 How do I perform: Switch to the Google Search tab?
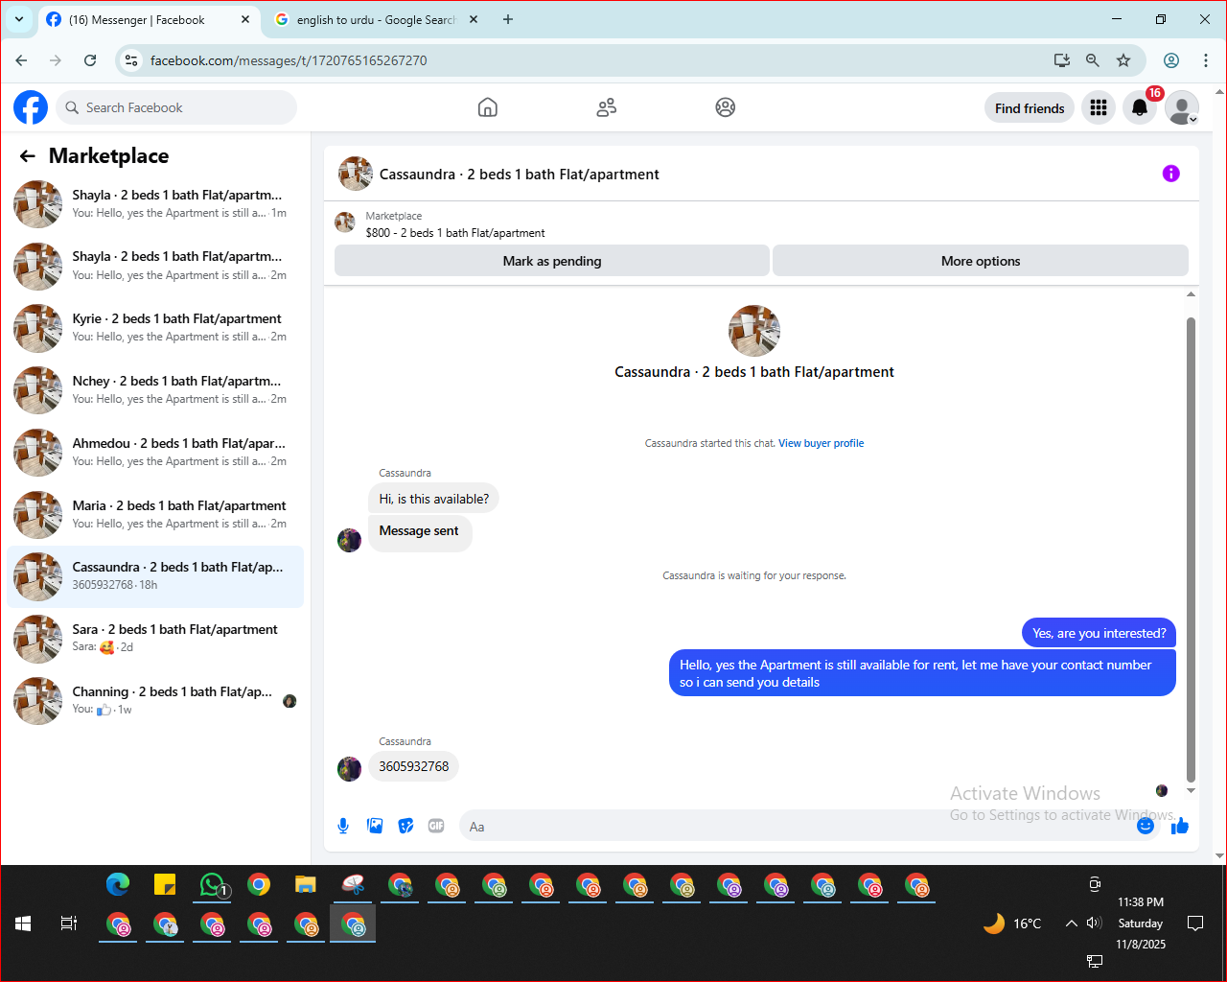pyautogui.click(x=375, y=19)
